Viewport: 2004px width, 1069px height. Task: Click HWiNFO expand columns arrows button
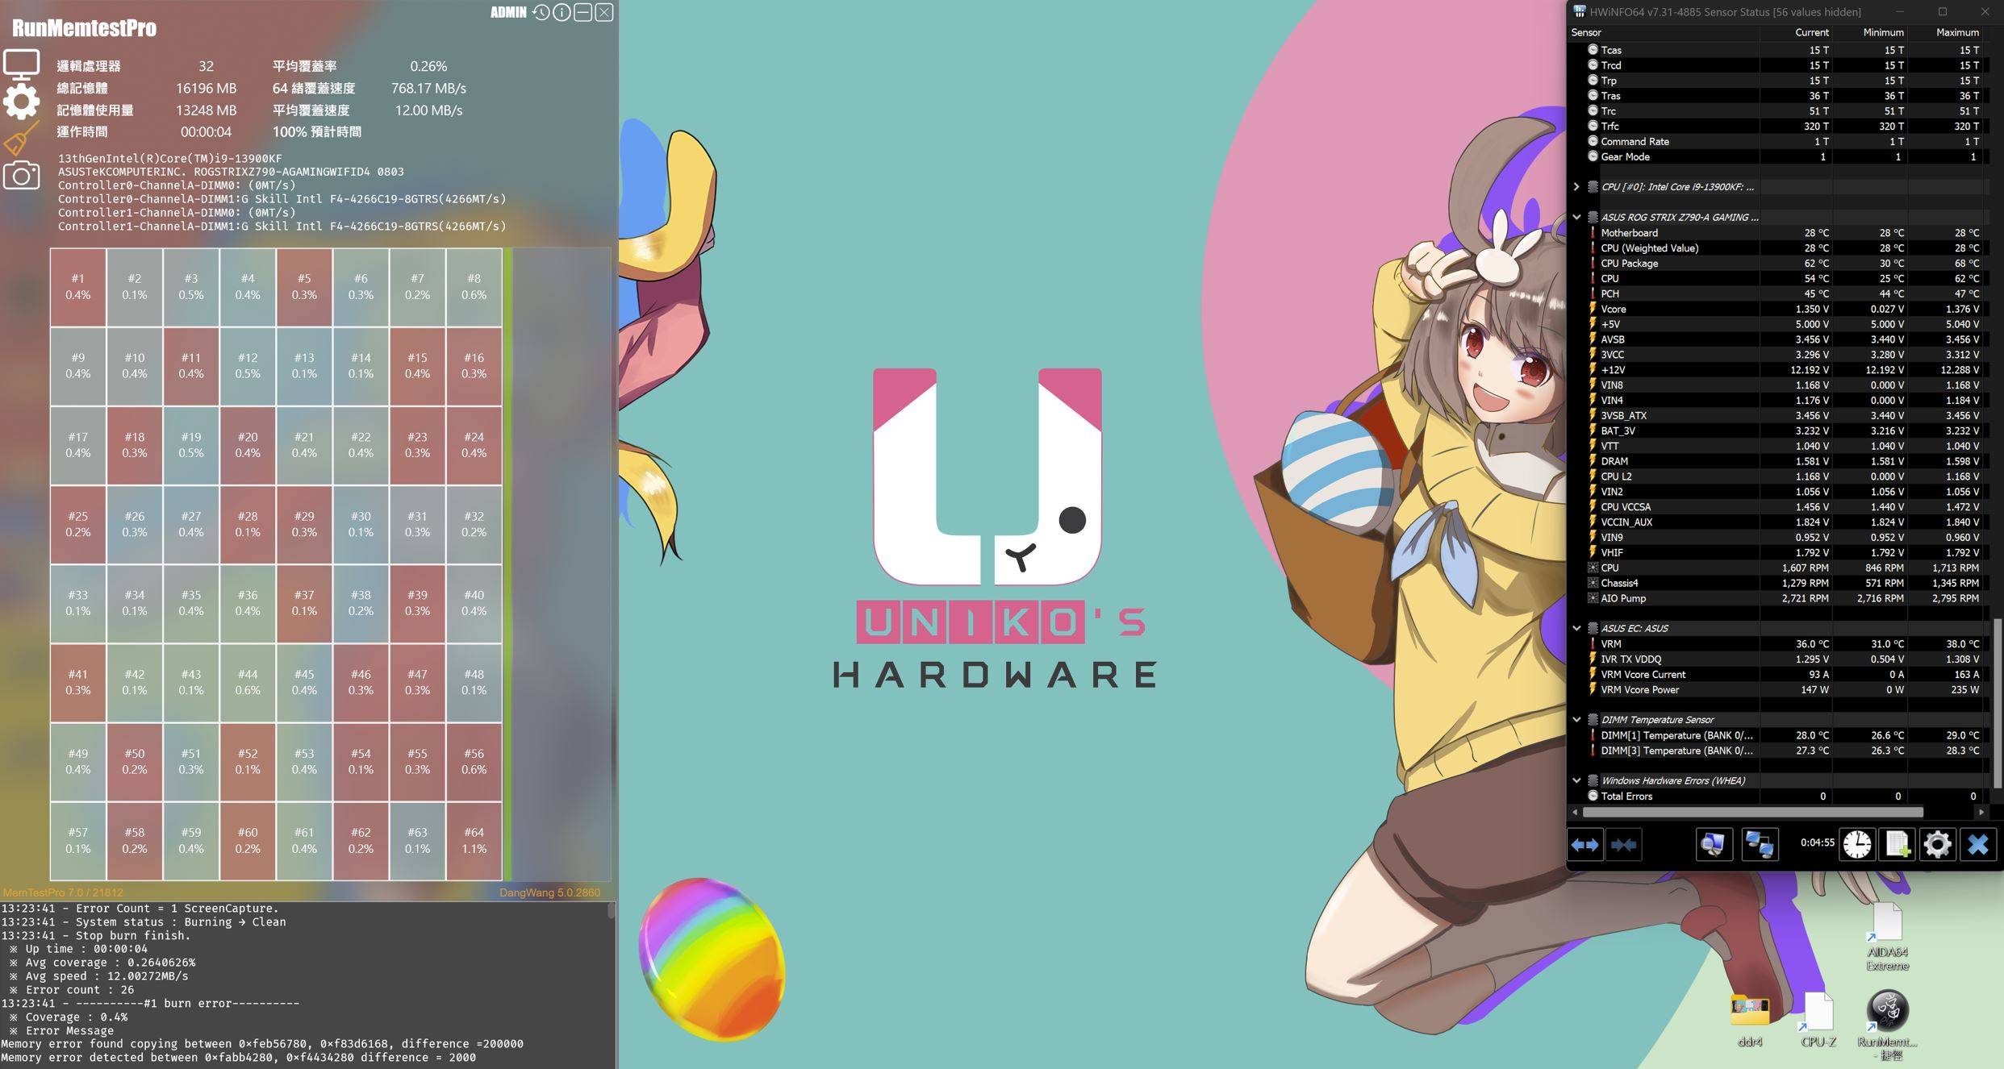[1584, 844]
